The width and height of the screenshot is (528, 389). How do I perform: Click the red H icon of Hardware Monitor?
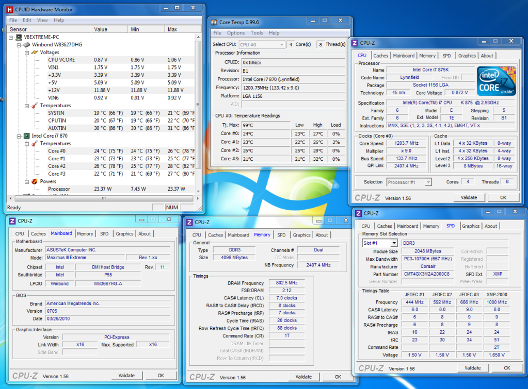pos(9,9)
